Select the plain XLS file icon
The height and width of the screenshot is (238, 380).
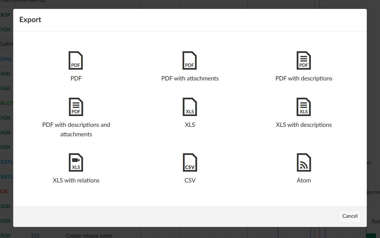(x=190, y=107)
